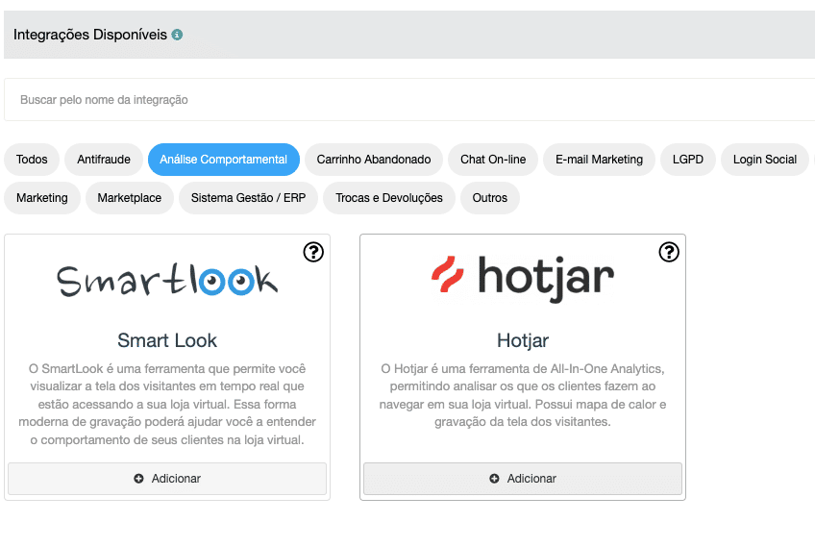
Task: Choose the LGPD category
Action: pyautogui.click(x=688, y=160)
